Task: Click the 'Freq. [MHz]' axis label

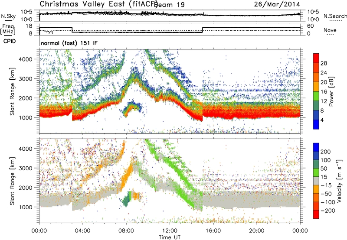Action: tap(8, 29)
